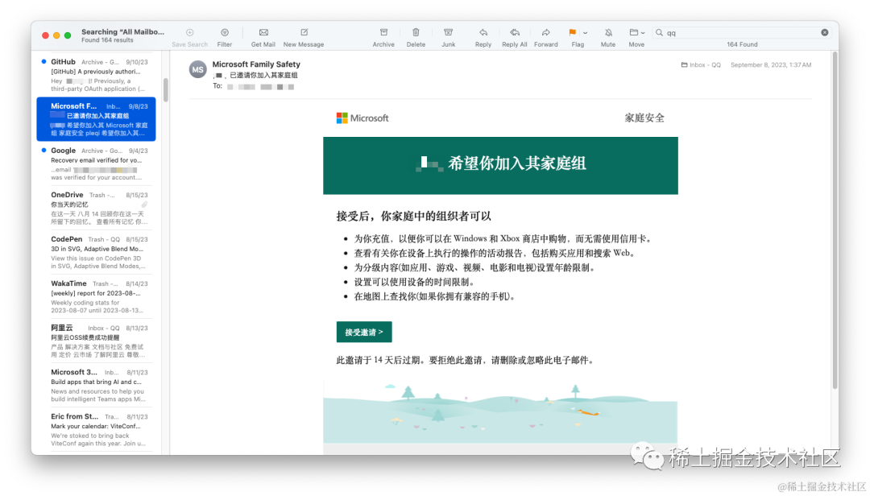Forward the selected email
The height and width of the screenshot is (496, 870).
click(x=546, y=33)
